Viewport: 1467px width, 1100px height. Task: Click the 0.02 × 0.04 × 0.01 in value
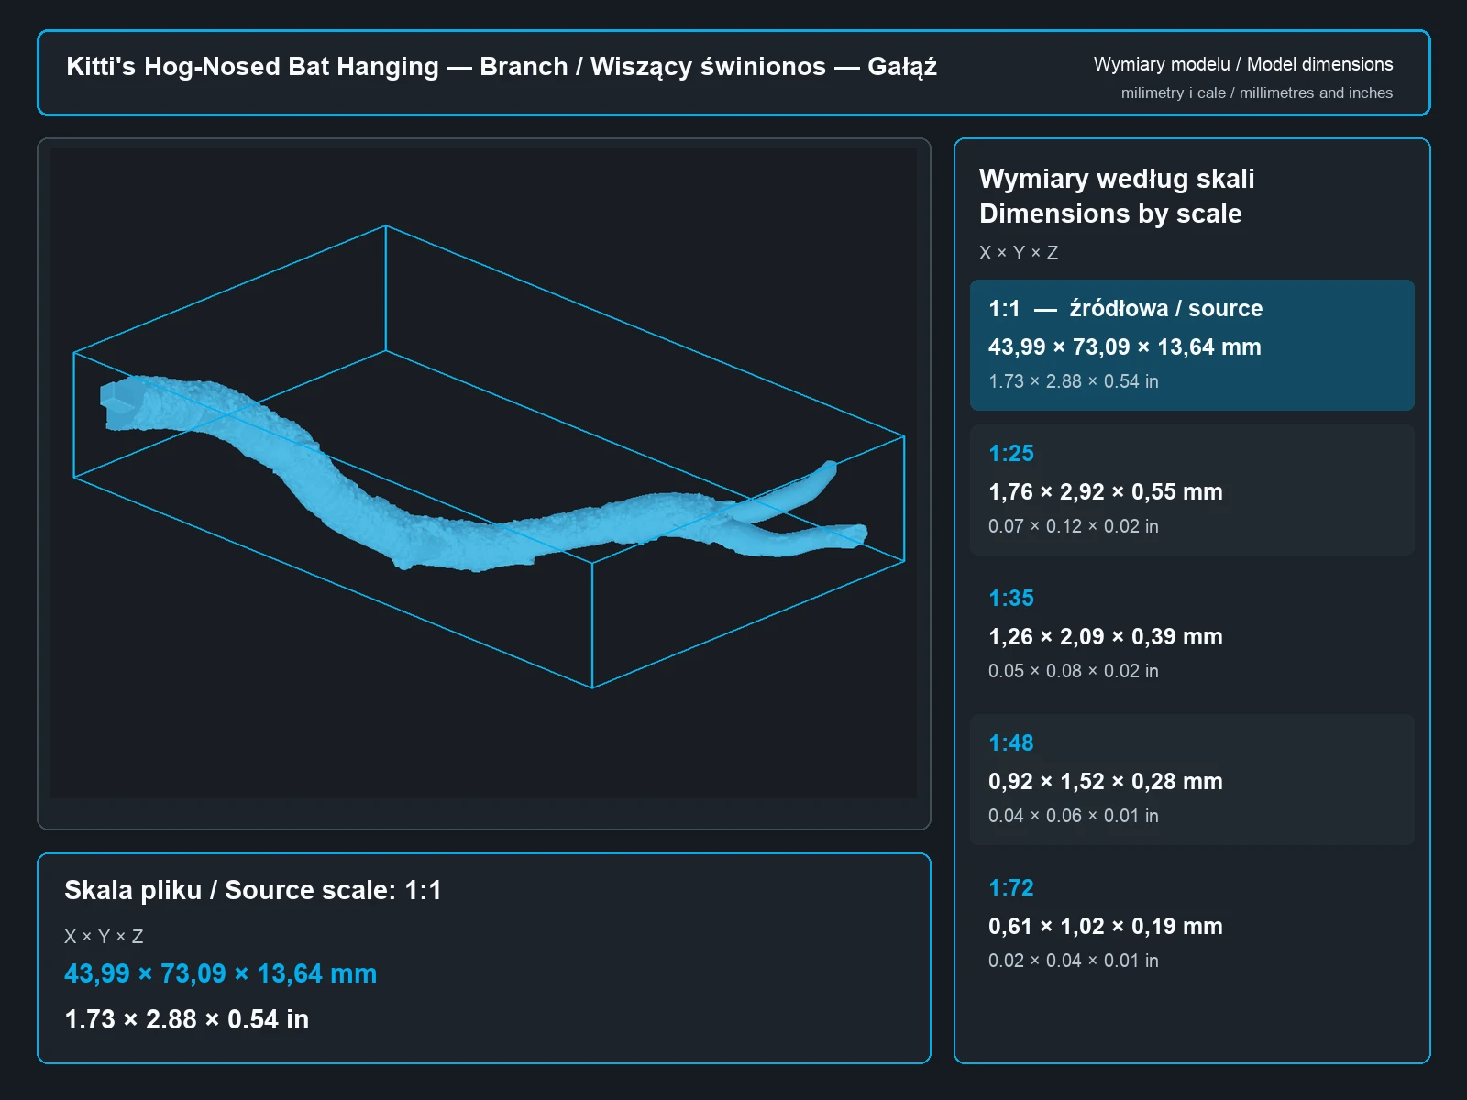[x=1074, y=961]
